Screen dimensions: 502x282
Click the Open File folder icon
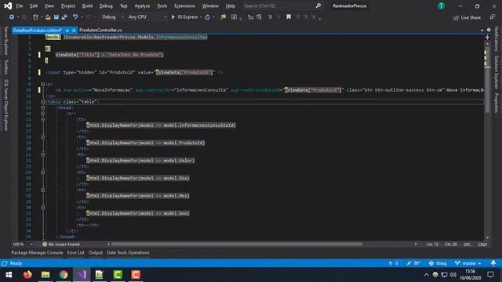tap(48, 17)
